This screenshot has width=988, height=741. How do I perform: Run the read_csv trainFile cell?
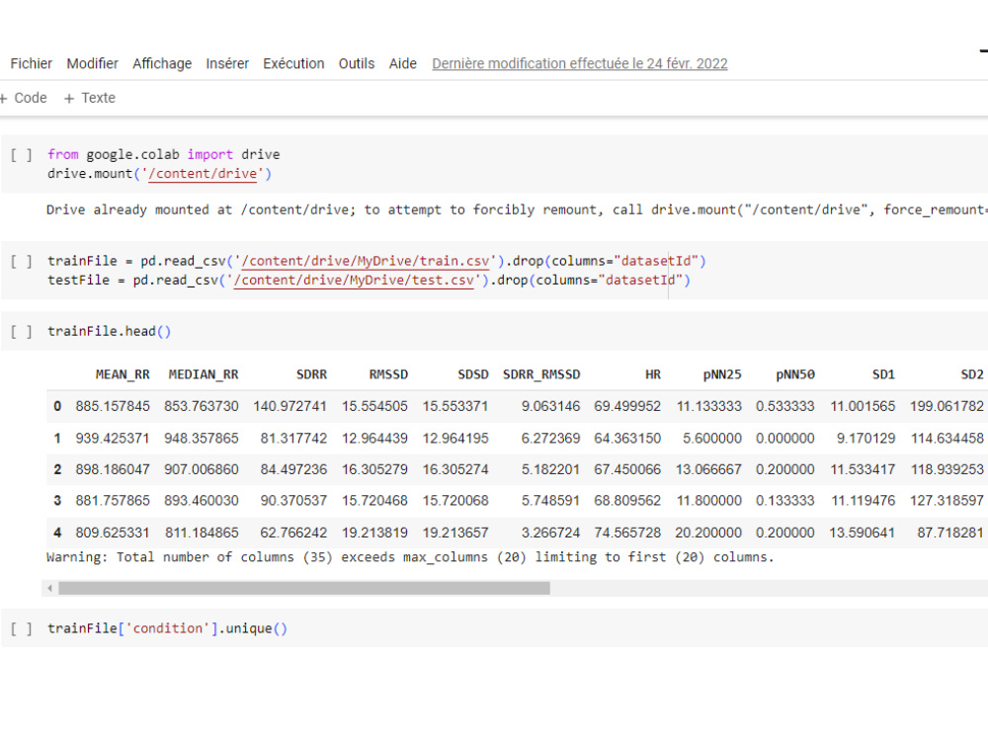(21, 262)
